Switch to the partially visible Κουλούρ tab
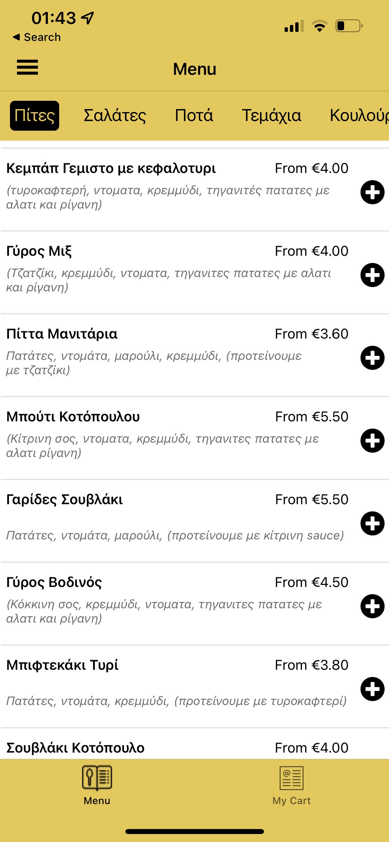The width and height of the screenshot is (389, 842). 359,116
